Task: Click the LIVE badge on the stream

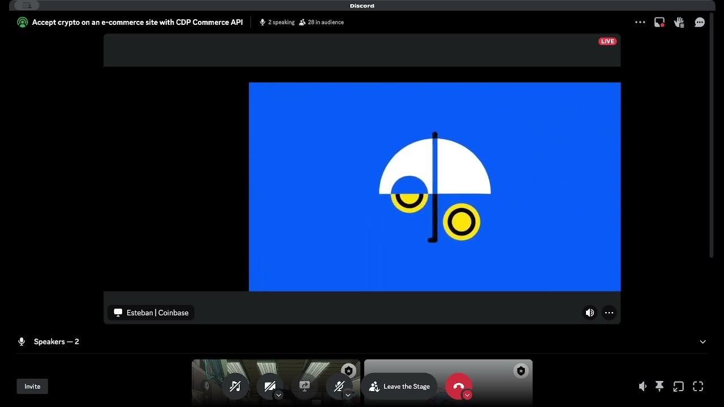Action: (x=607, y=41)
